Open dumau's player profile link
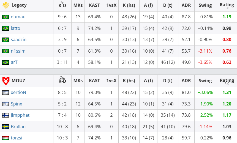The width and height of the screenshot is (237, 143). point(18,17)
